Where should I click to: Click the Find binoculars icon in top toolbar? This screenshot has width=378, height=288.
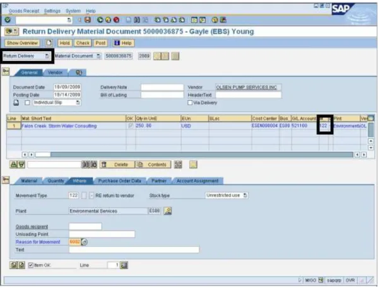(137, 20)
